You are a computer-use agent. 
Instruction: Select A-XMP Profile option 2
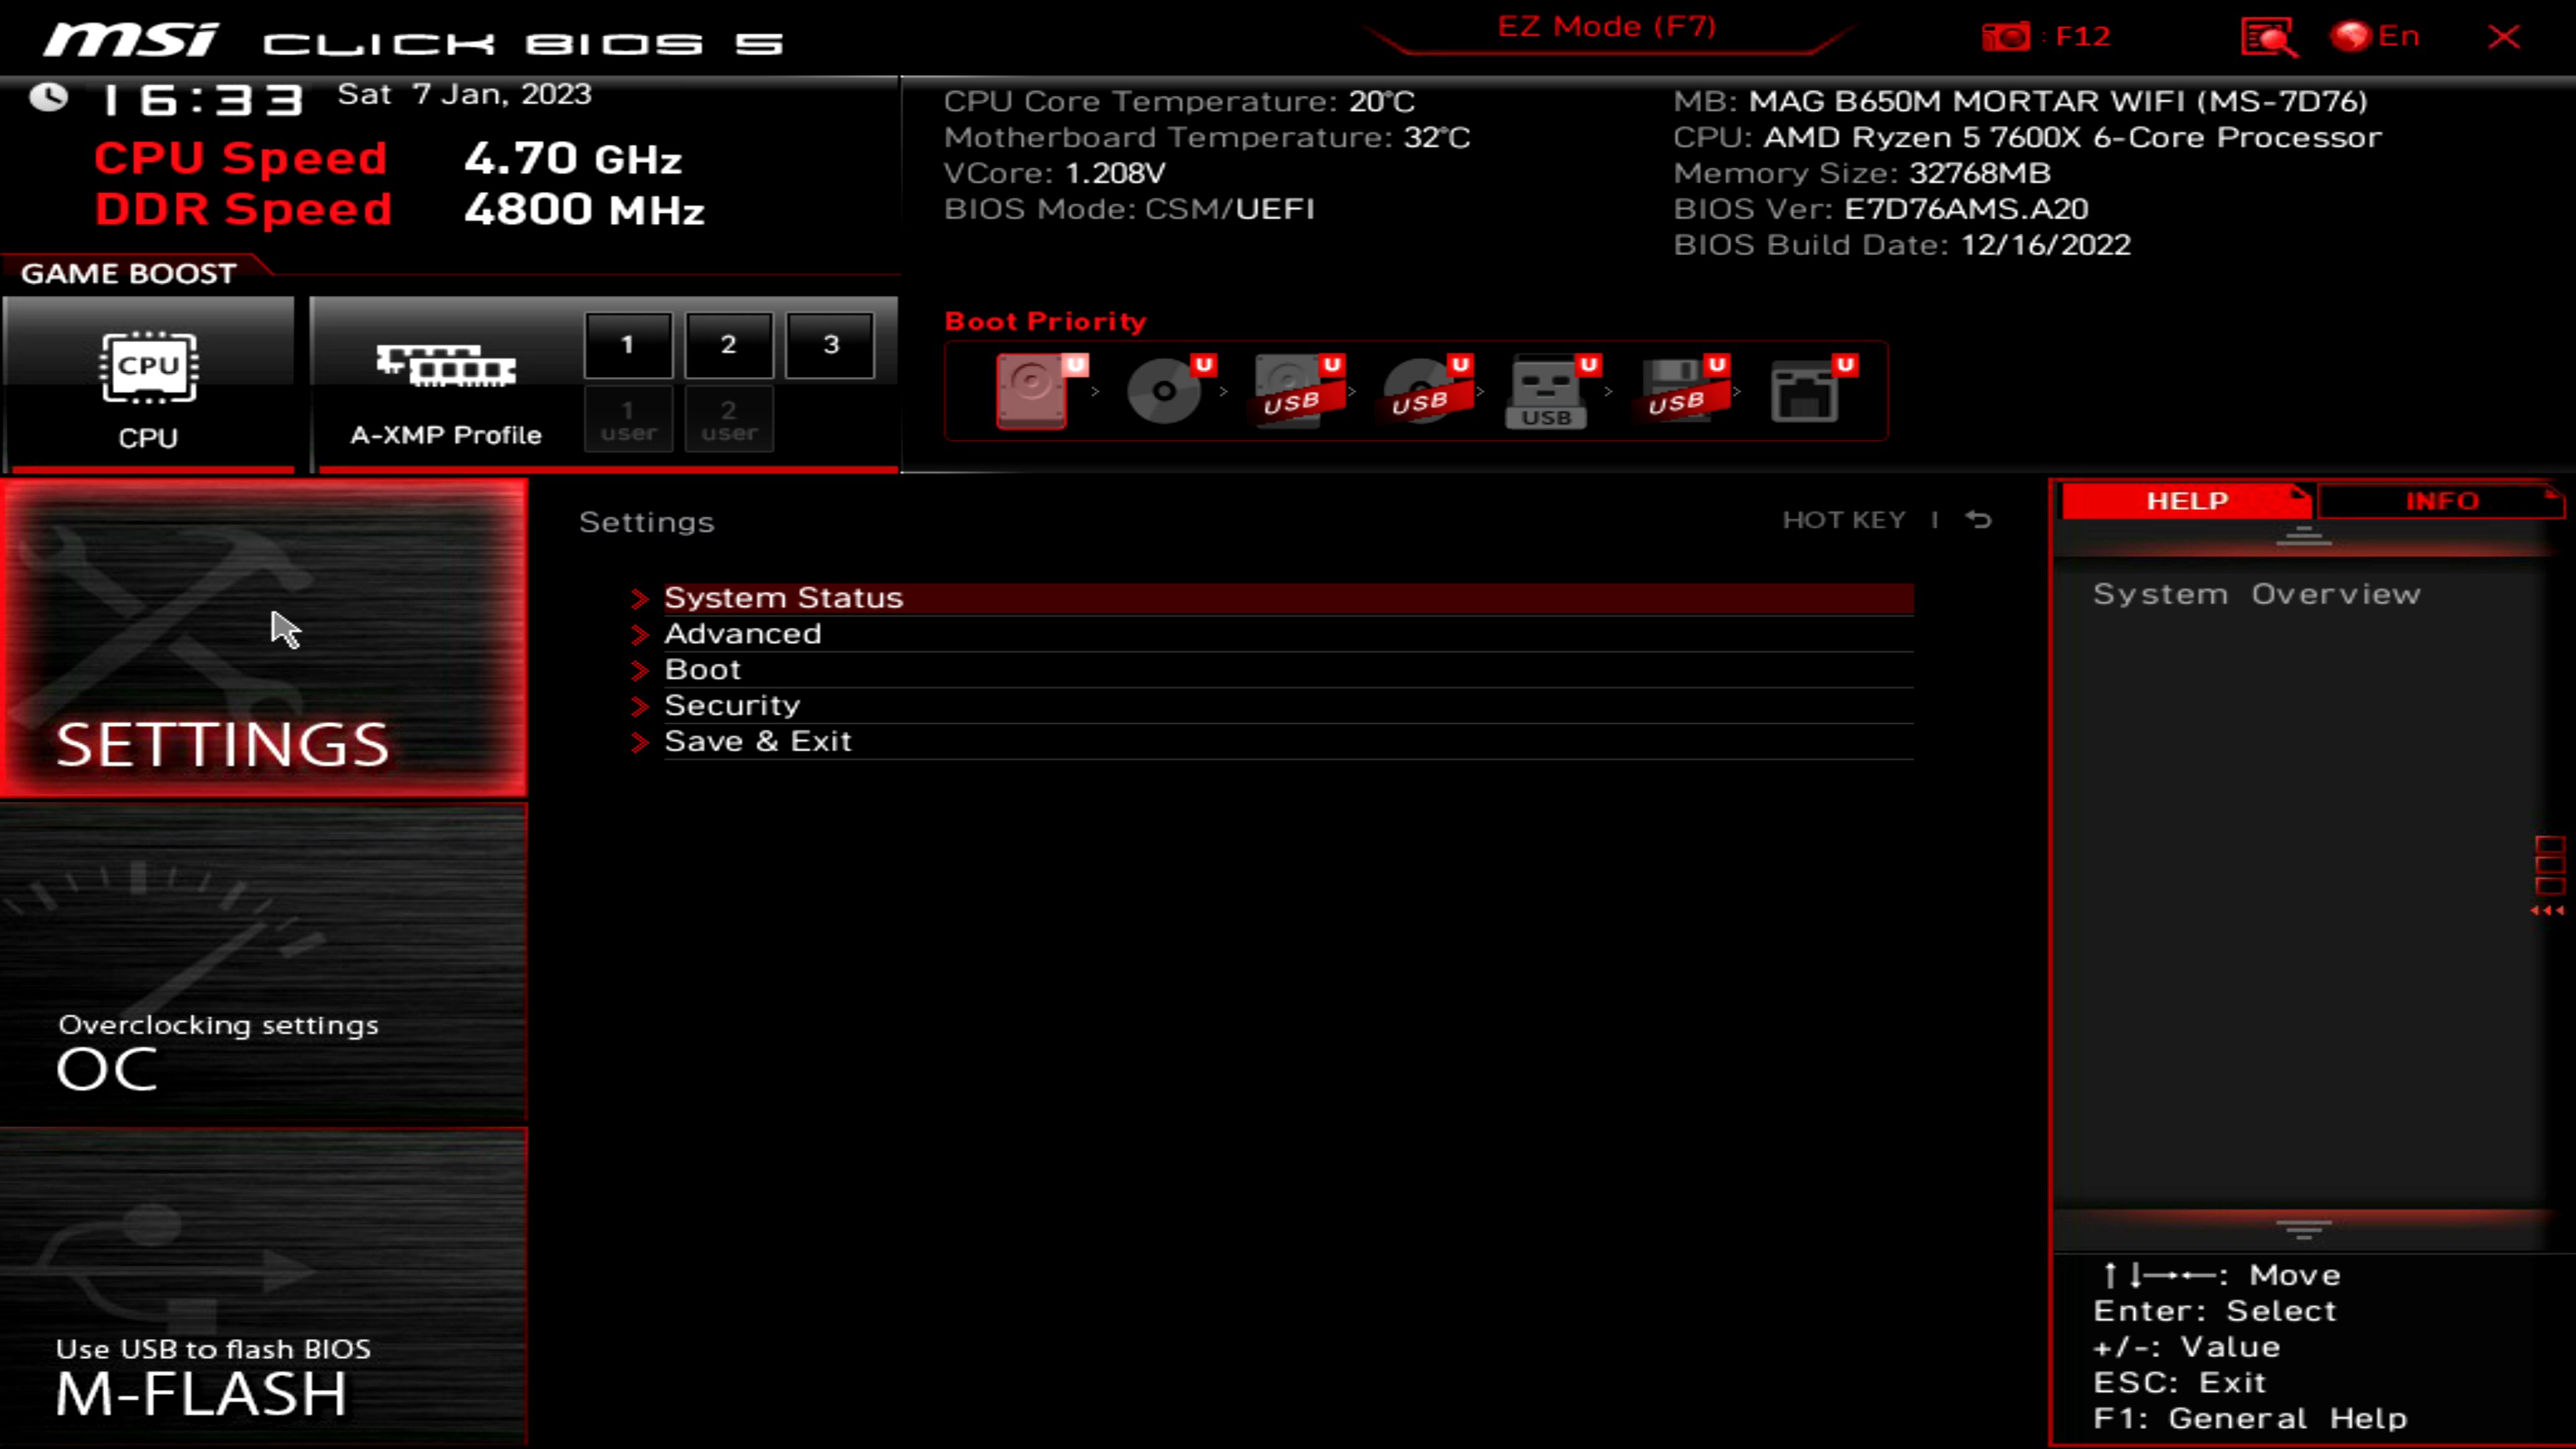(727, 343)
